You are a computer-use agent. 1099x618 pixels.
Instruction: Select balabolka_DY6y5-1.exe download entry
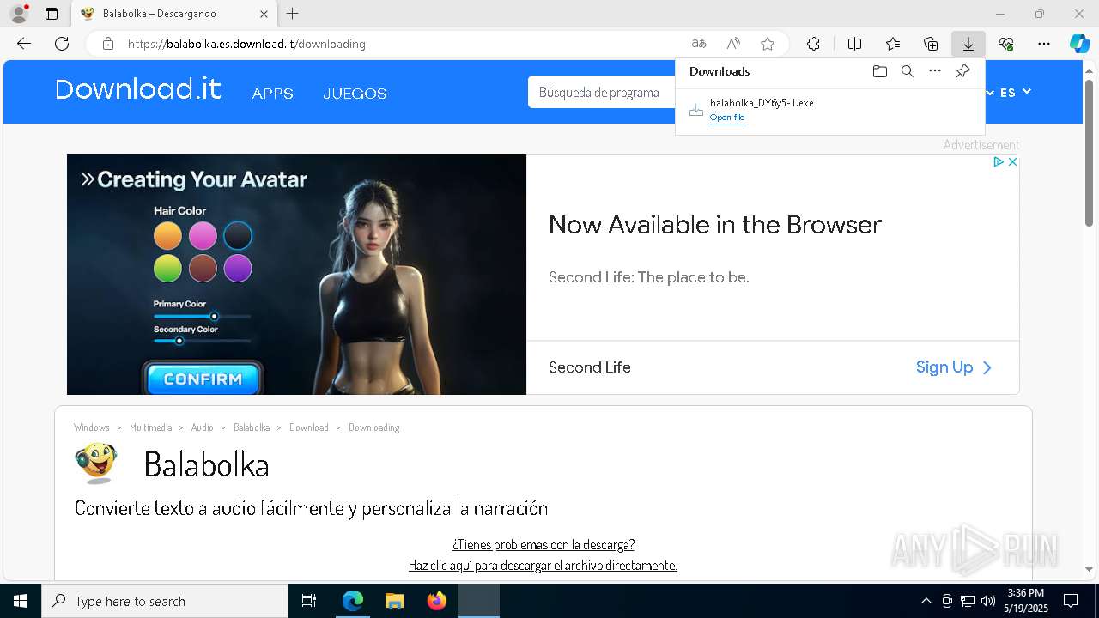[x=830, y=110]
